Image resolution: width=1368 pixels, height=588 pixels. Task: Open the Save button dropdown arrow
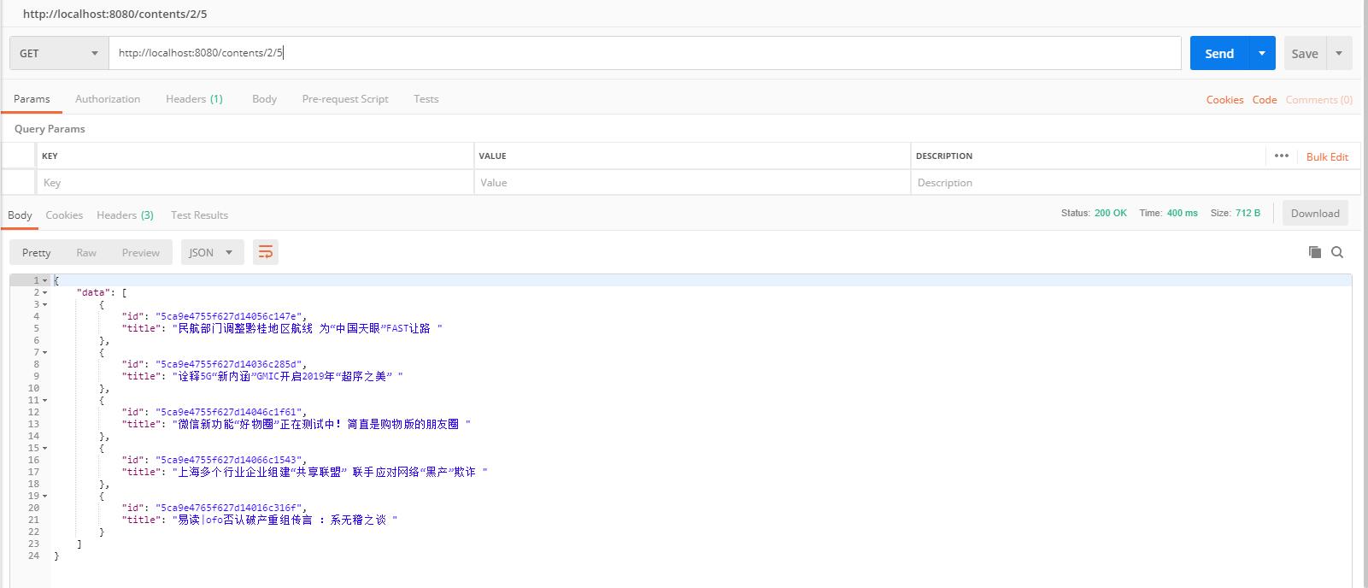tap(1339, 53)
